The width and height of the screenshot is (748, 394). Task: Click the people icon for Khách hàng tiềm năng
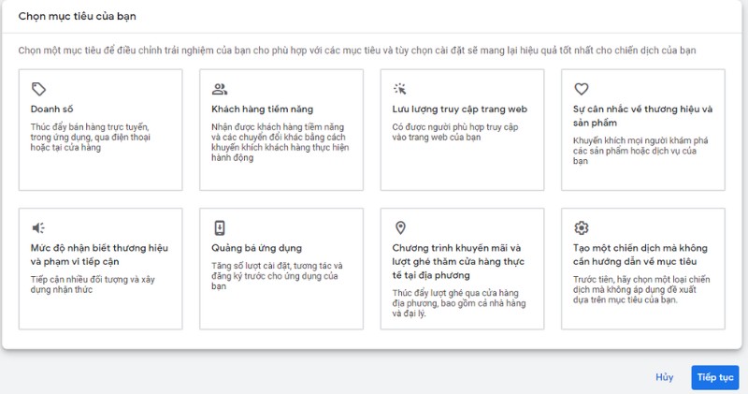220,89
